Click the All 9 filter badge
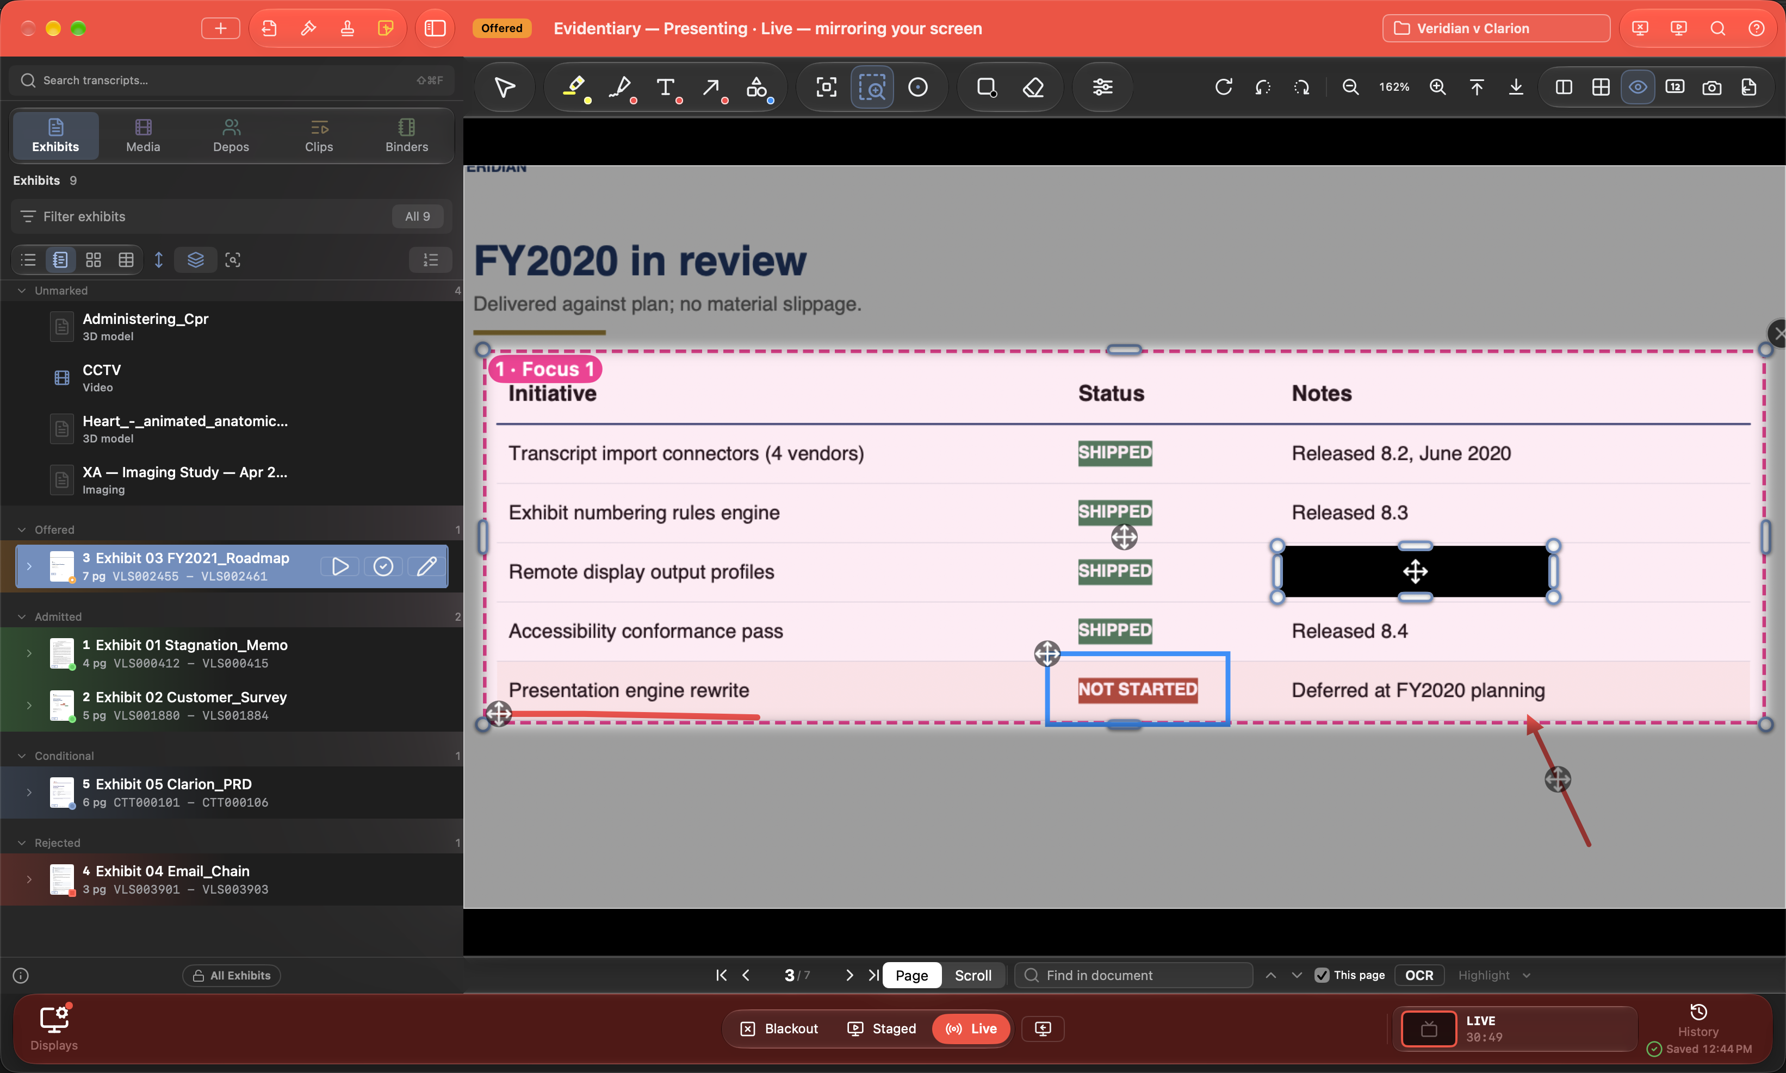Screen dimensions: 1786x1073 [x=417, y=216]
